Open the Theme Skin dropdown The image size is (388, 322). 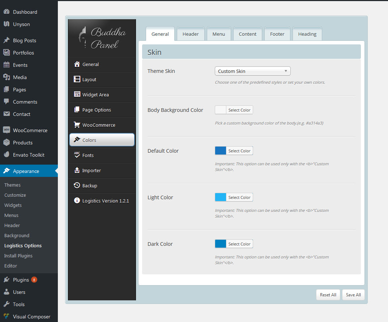[253, 71]
